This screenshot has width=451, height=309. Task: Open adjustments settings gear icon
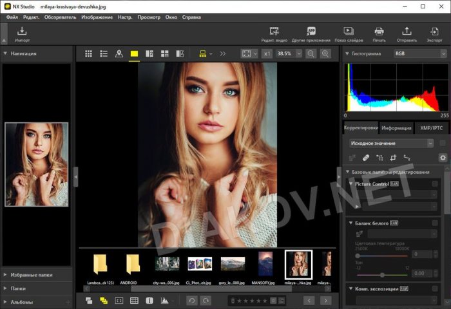pyautogui.click(x=443, y=158)
